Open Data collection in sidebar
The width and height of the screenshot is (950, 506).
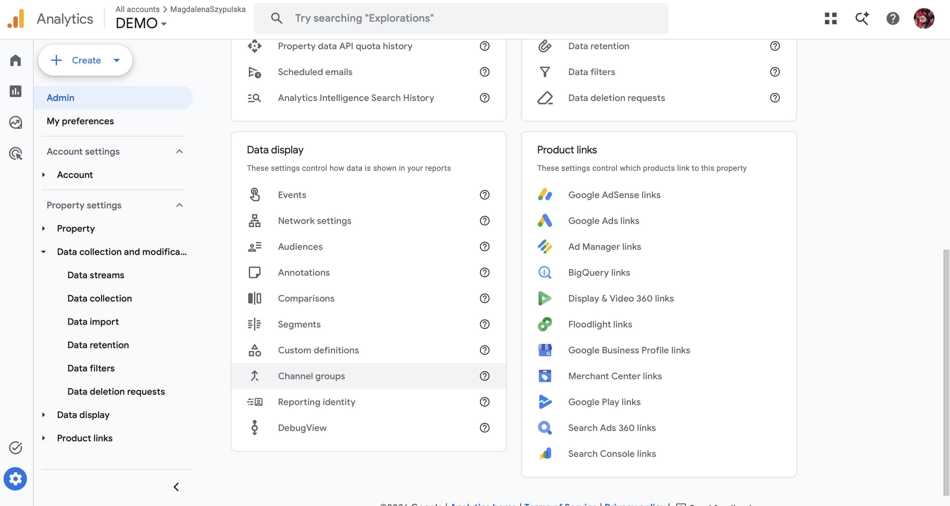[99, 298]
